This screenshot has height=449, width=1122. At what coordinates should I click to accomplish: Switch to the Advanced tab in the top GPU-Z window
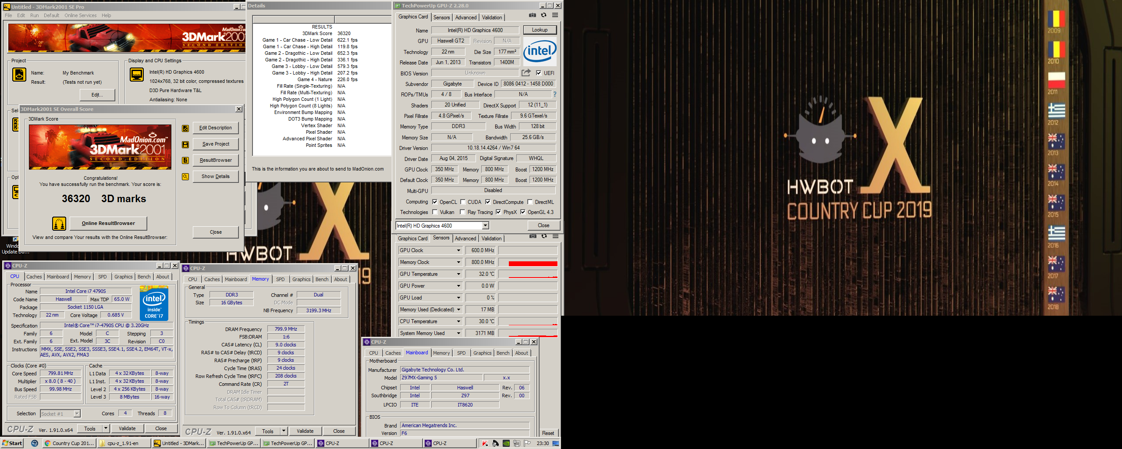tap(466, 18)
